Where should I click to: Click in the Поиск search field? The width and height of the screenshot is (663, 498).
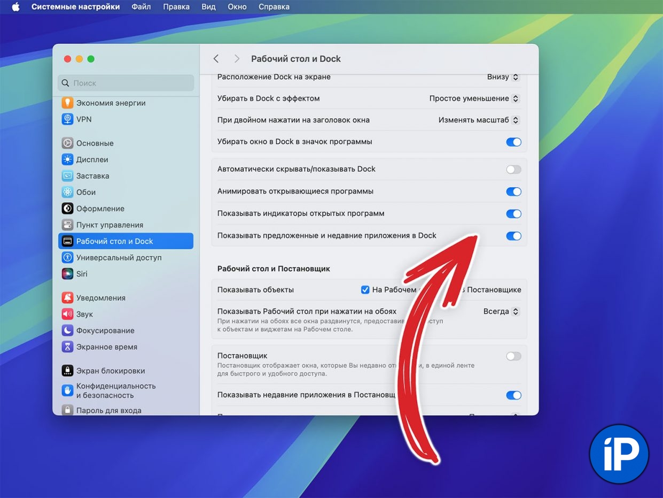[x=126, y=83]
